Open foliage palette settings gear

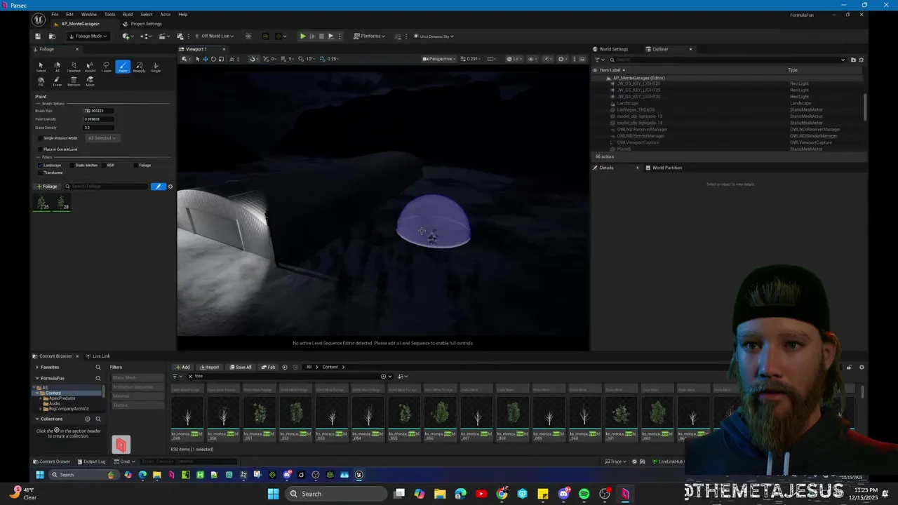point(170,187)
